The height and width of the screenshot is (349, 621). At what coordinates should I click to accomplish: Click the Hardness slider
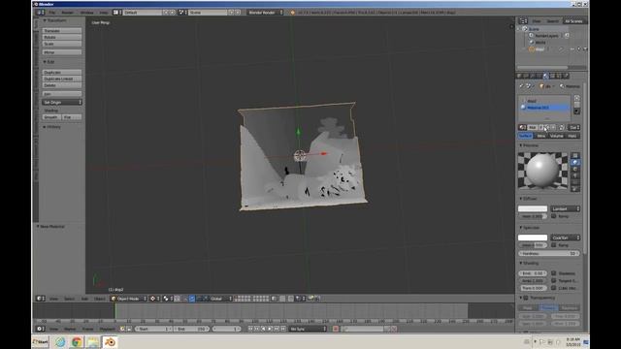[x=549, y=253]
